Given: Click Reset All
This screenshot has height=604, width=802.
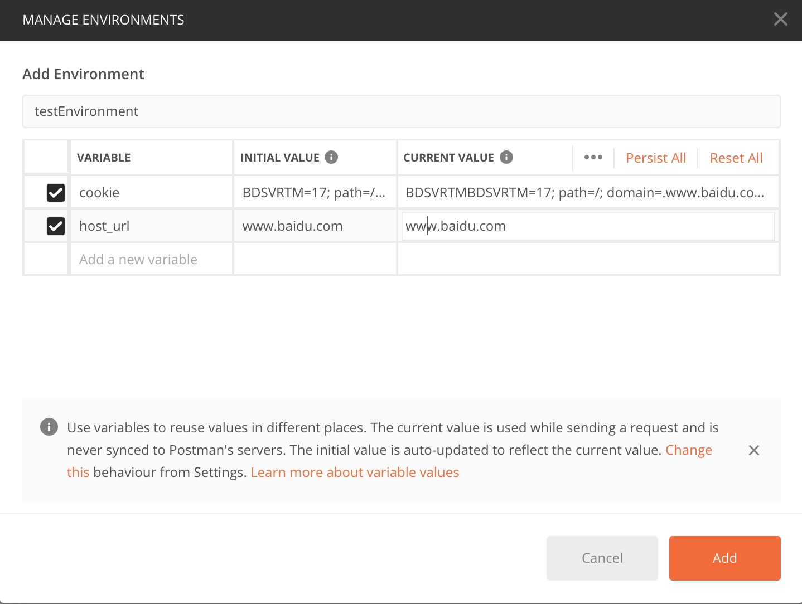Looking at the screenshot, I should pyautogui.click(x=736, y=158).
